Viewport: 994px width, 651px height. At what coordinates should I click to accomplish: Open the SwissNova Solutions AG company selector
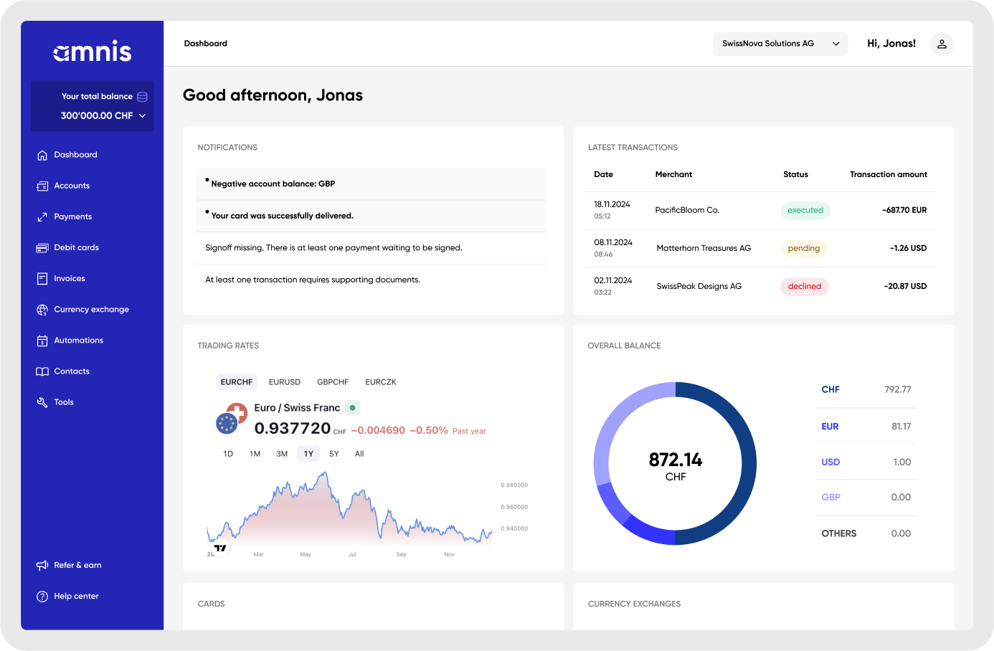click(780, 44)
